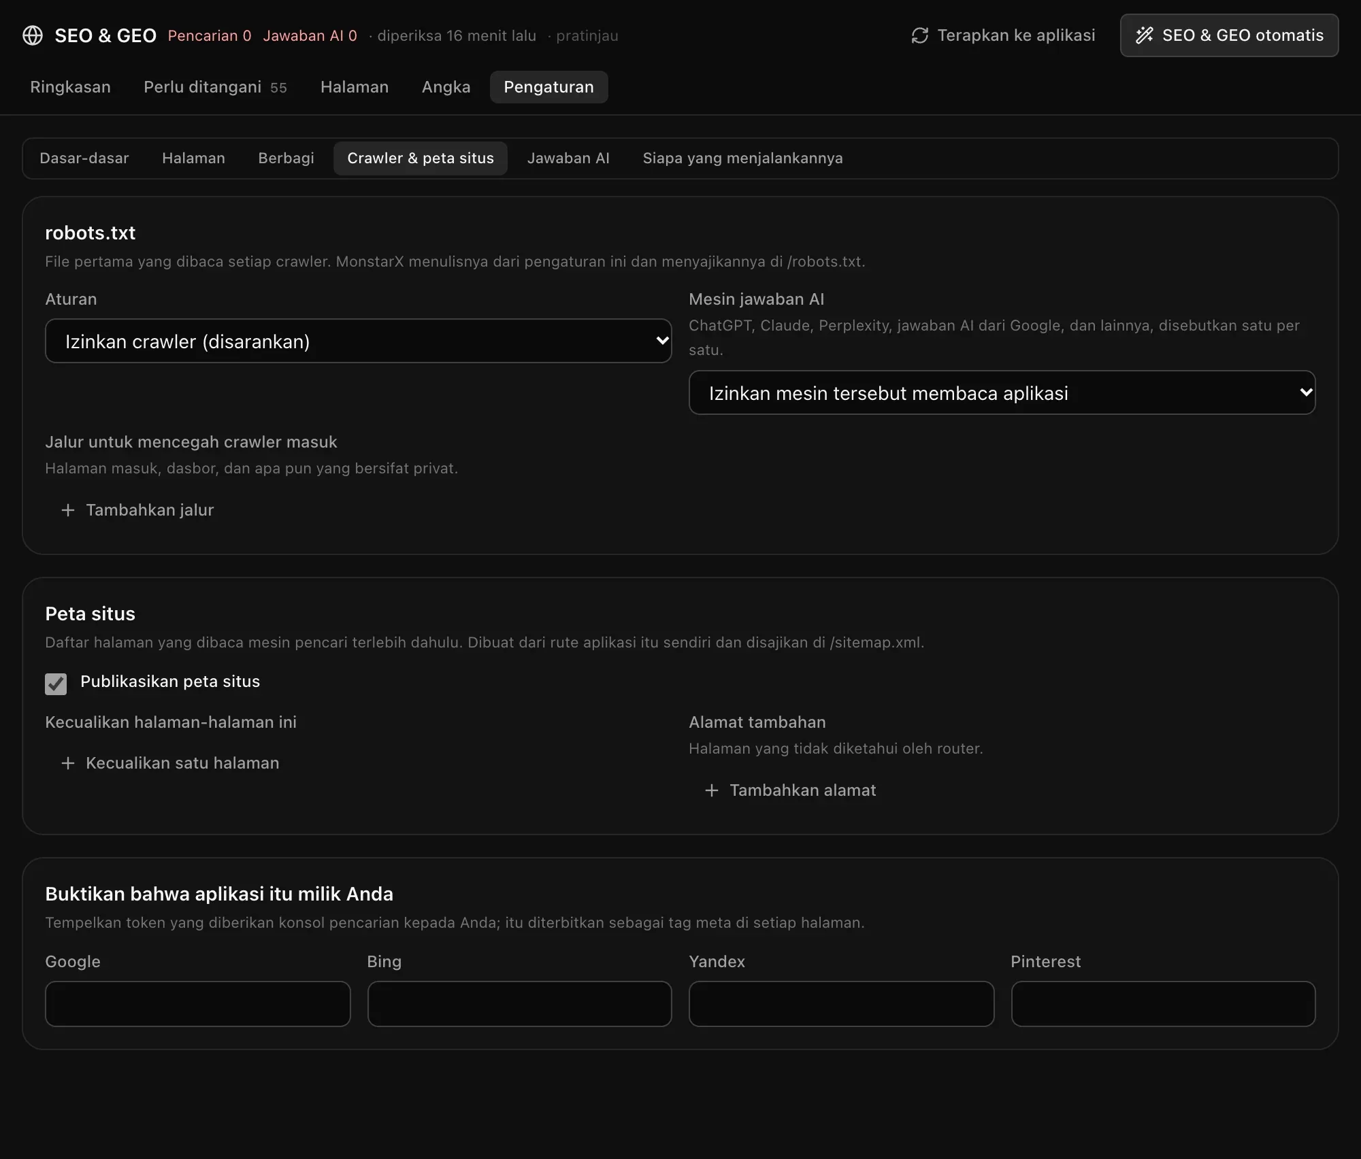Click the Peta situs section heading

click(91, 614)
